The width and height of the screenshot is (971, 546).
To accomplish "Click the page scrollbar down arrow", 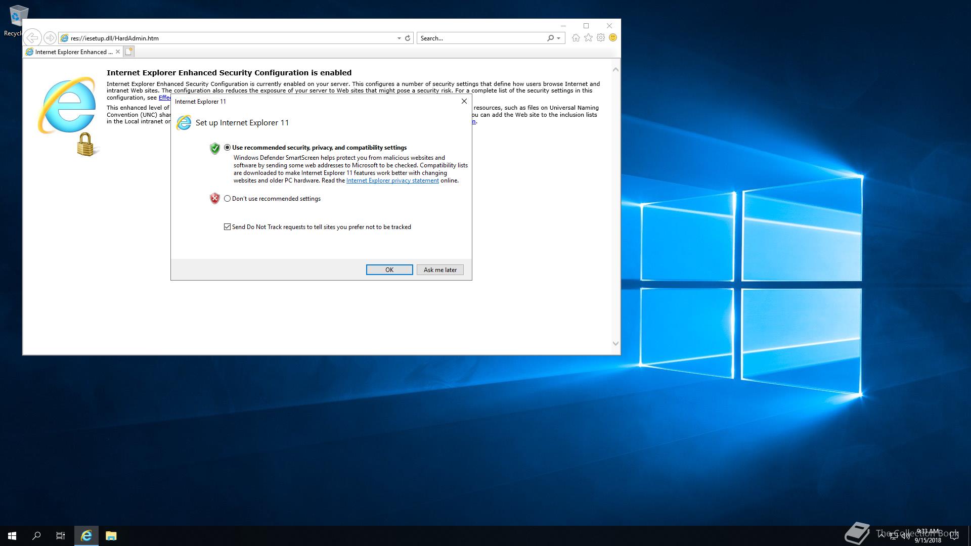I will (x=615, y=343).
